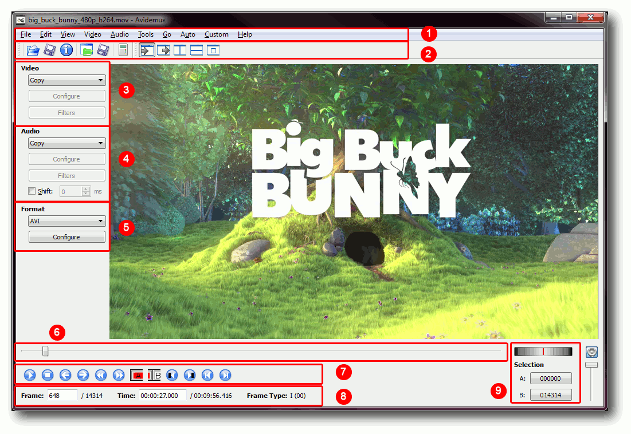
Task: Click the Selection B 014314 button
Action: [x=550, y=394]
